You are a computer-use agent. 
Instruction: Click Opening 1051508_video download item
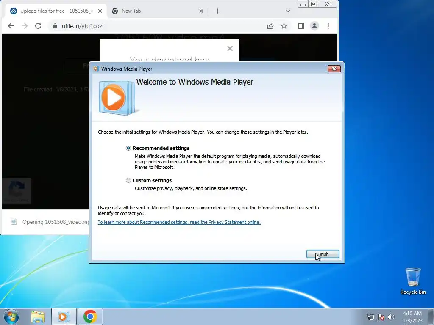(x=56, y=222)
